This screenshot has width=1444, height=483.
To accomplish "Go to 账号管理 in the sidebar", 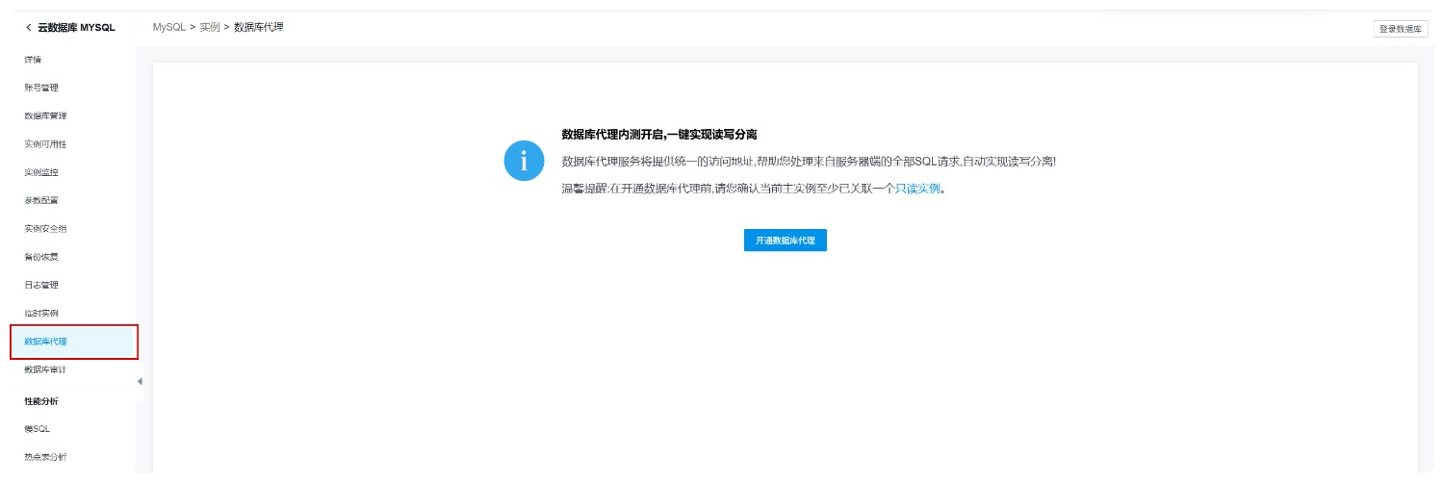I will click(41, 88).
